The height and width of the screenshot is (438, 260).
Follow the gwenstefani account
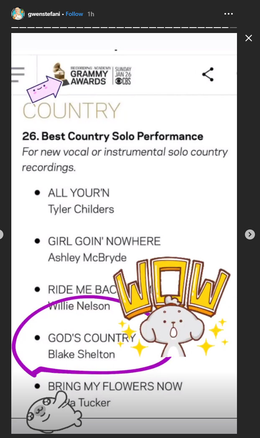(75, 14)
